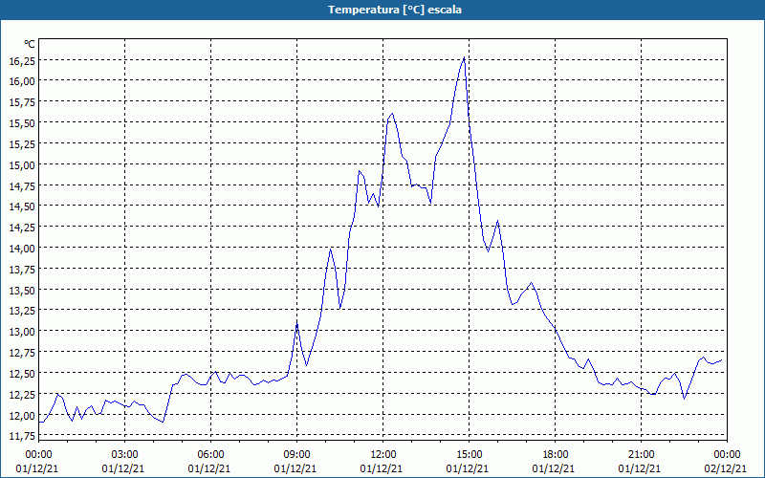Image resolution: width=765 pixels, height=478 pixels.
Task: Select the 14,75 y-axis value
Action: pos(22,185)
